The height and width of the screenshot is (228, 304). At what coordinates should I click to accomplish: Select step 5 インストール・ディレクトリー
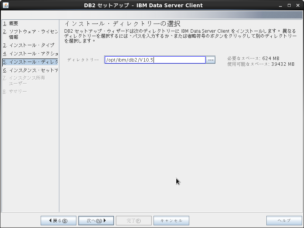(30, 62)
